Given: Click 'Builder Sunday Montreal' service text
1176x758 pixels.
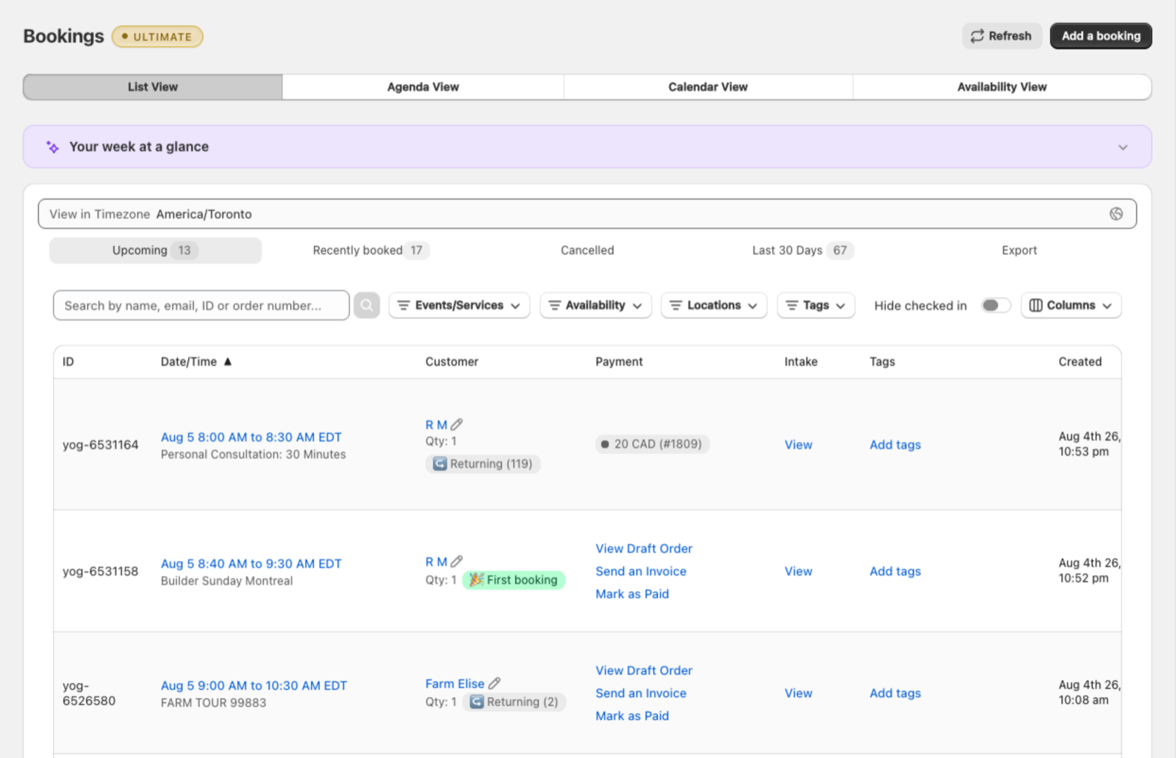Looking at the screenshot, I should click(227, 581).
